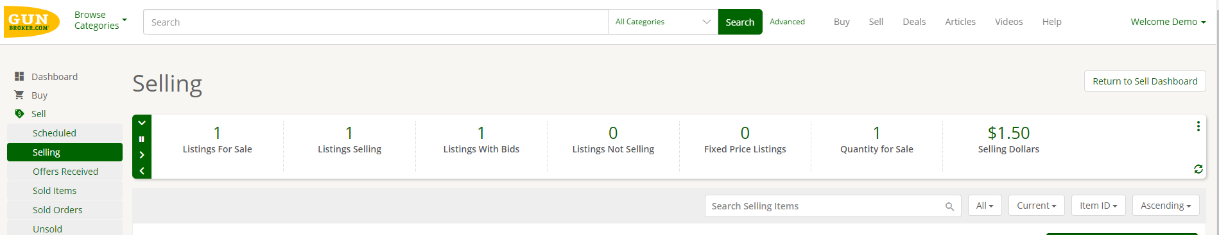
Task: Go to previous stats slide with left chevron
Action: [x=142, y=171]
